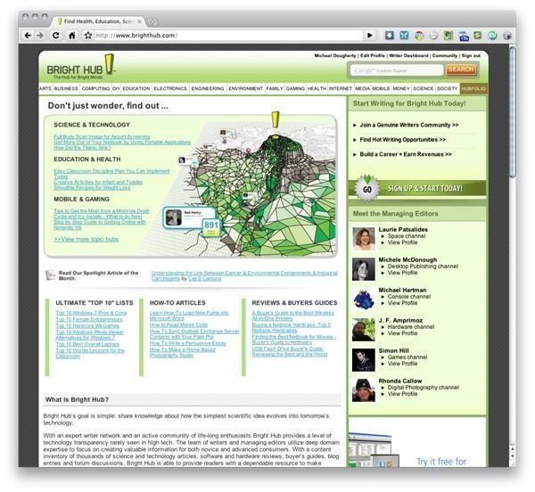Open the ENVIRONMENT channel in navigation bar

[245, 88]
